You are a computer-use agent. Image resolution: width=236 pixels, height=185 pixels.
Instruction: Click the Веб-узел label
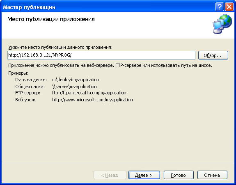click(25, 100)
